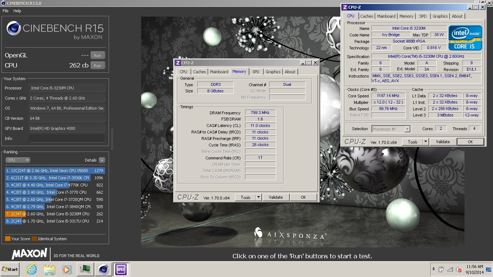Click Tools button in CPU window

(413, 142)
